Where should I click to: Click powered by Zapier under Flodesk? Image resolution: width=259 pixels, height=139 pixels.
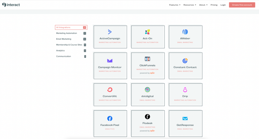pyautogui.click(x=147, y=131)
